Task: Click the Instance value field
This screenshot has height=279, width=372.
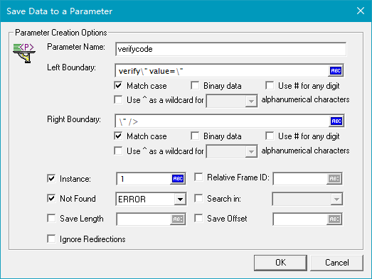Action: pos(144,179)
